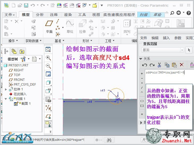This screenshot has width=194, height=145.
Task: Collapse the 扫描 1 tree node
Action: click(6, 99)
